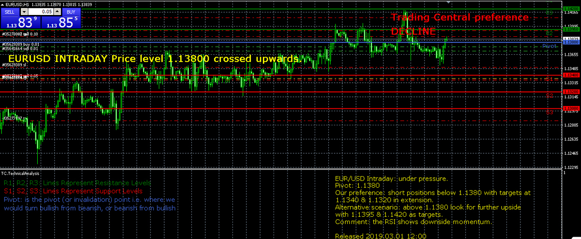The height and width of the screenshot is (239, 581).
Task: Select the blue Pivot level label
Action: (550, 45)
